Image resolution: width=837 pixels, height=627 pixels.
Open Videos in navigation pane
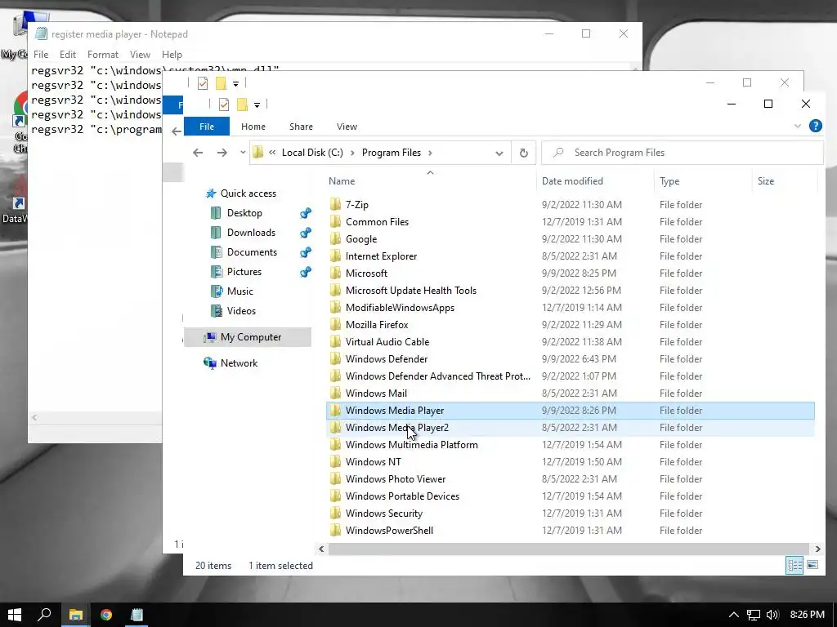tap(241, 311)
